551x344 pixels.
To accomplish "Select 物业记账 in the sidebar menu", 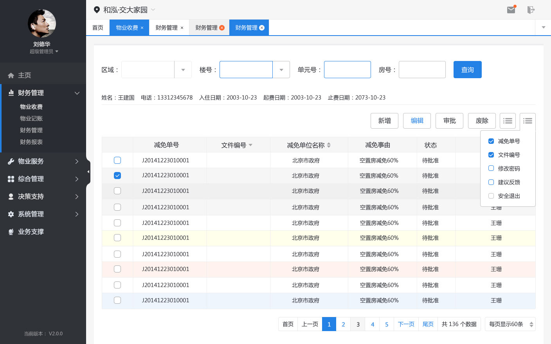I will click(32, 118).
